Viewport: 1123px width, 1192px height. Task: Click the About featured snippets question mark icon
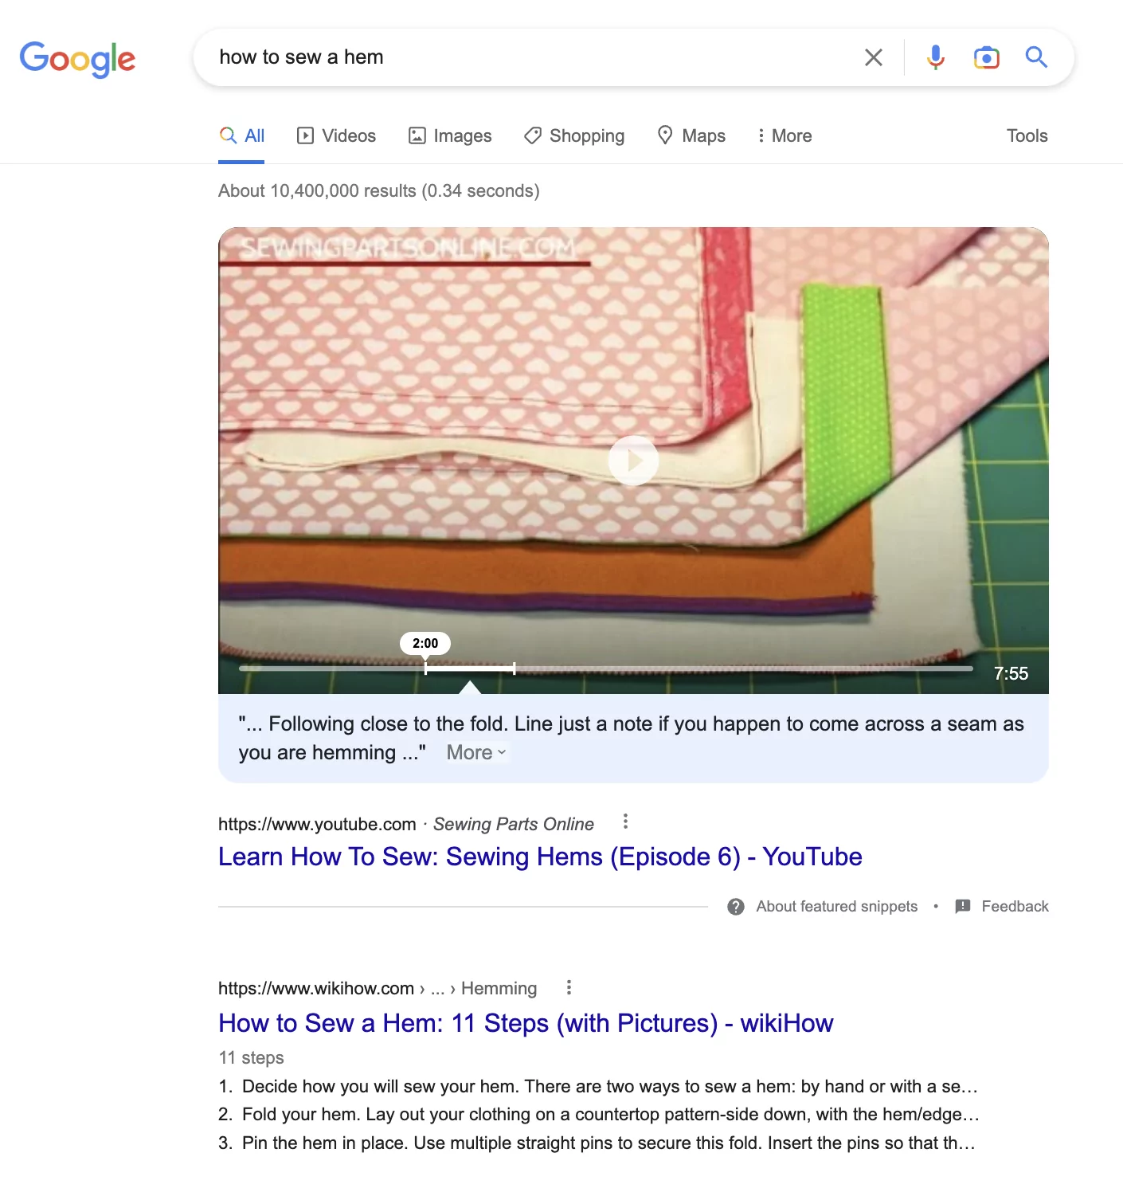point(734,906)
